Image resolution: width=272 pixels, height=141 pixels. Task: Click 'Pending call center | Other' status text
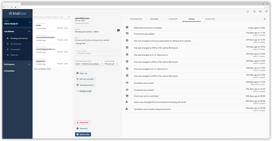point(87,32)
